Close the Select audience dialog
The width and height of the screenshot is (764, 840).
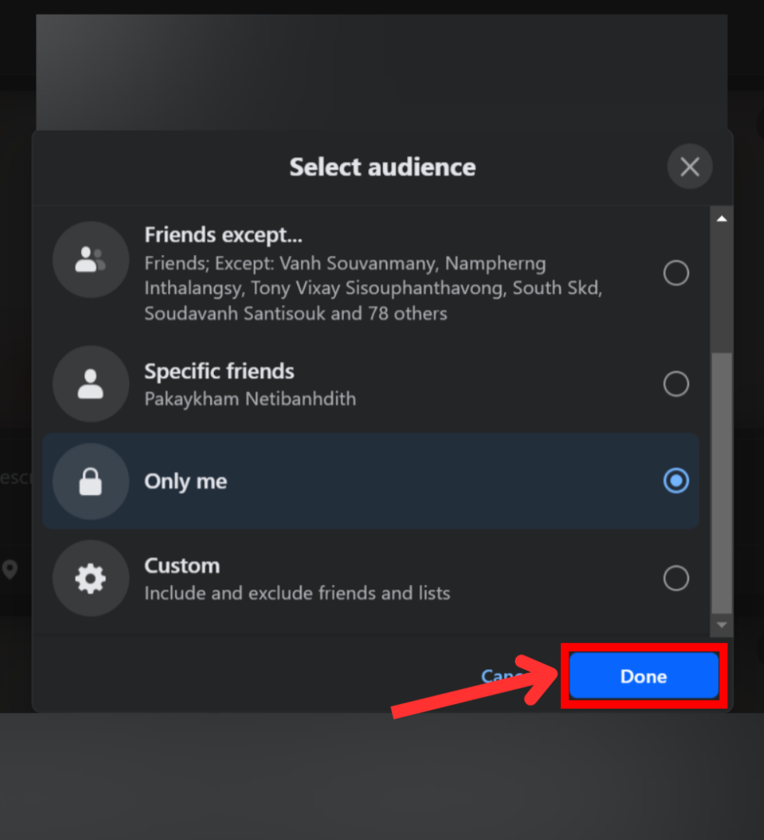pos(689,166)
